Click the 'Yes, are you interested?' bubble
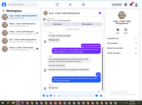This screenshot has width=142, height=105. [91, 46]
